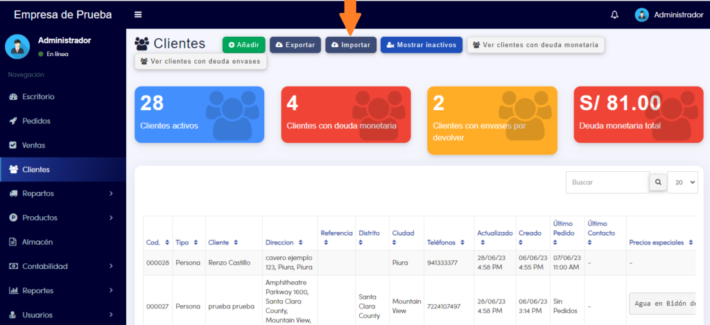Select Clientes in the sidebar
The image size is (710, 325).
point(63,170)
